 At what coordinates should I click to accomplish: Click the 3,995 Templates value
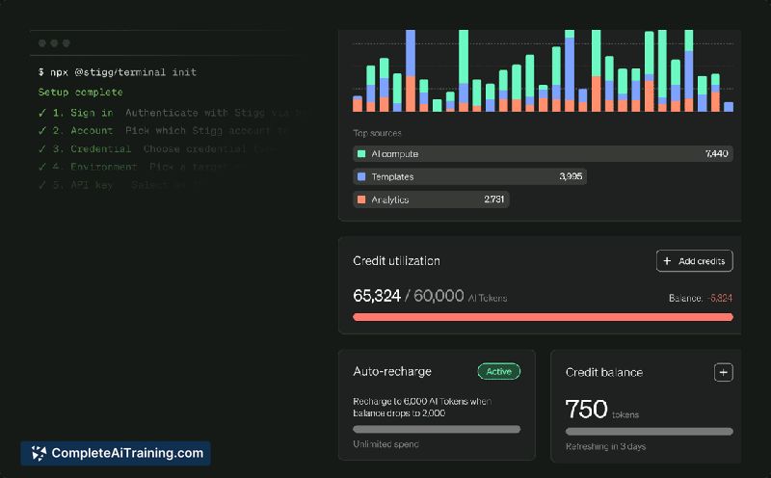pos(571,176)
